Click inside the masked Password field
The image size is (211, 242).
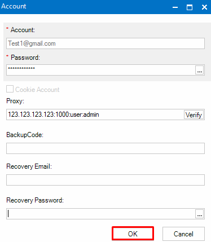[x=101, y=70]
